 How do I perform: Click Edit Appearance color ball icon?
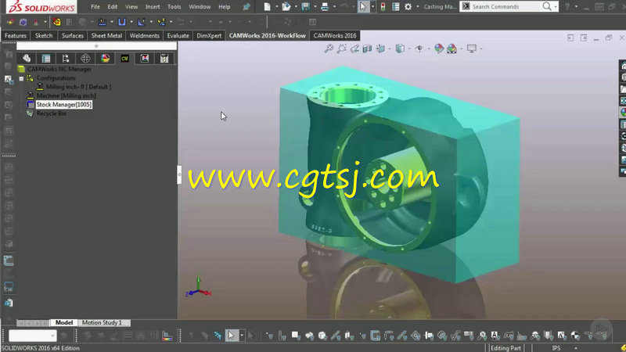[x=439, y=48]
